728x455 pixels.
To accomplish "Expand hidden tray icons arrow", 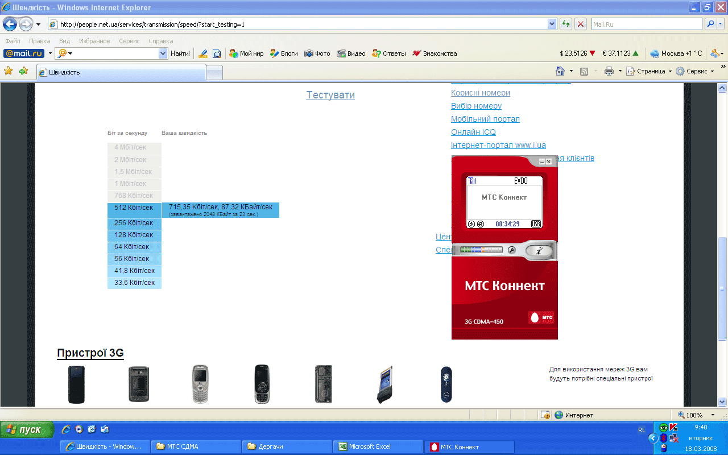I will (653, 438).
